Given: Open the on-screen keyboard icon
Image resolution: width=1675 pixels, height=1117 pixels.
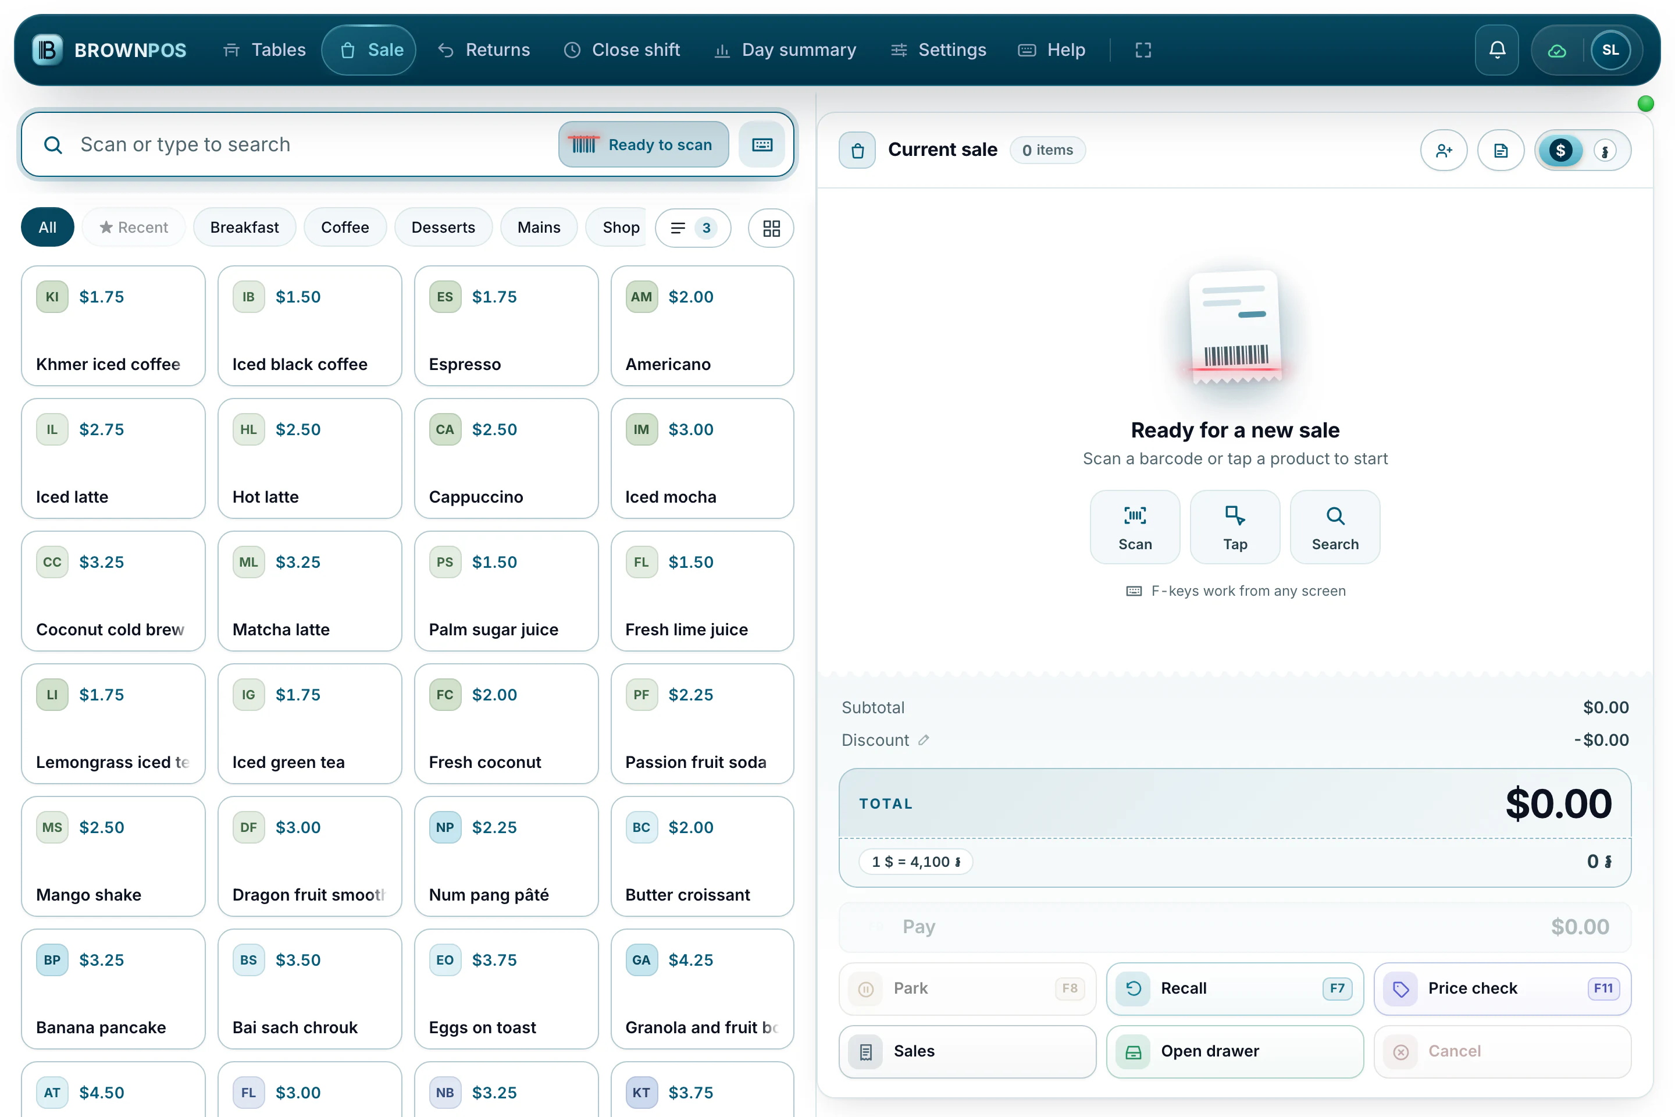Looking at the screenshot, I should click(762, 145).
